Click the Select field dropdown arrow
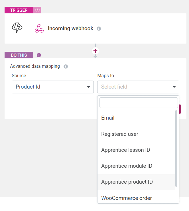 174,87
